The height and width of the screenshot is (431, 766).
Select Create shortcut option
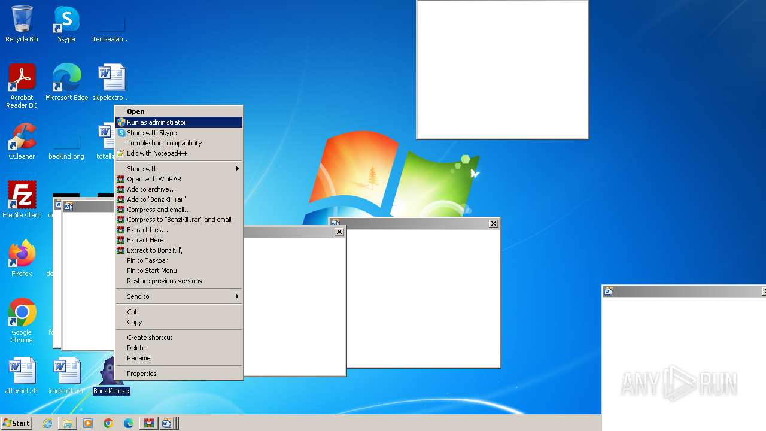(179, 338)
